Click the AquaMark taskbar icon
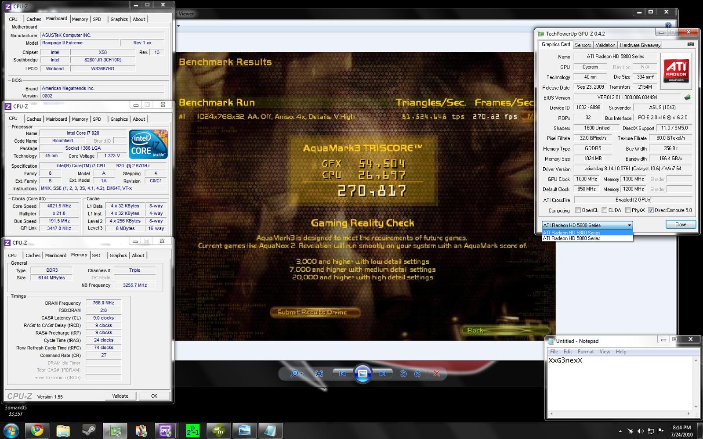The width and height of the screenshot is (703, 439). (218, 431)
